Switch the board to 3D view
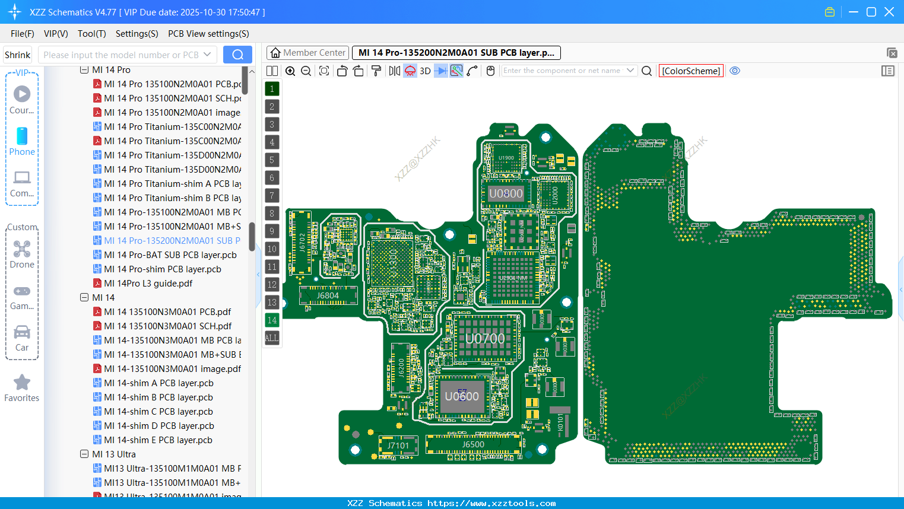Screen dimensions: 904x509 [x=425, y=70]
